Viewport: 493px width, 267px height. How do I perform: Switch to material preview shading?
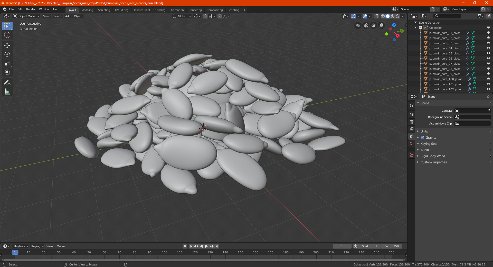tap(393, 16)
